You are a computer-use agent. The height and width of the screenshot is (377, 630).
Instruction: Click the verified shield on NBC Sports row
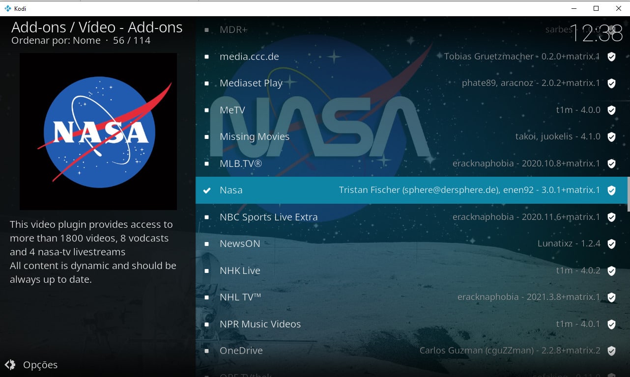(x=611, y=217)
